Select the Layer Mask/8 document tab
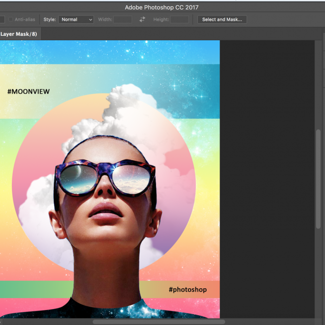Viewport: 325px width, 325px height. [x=19, y=34]
